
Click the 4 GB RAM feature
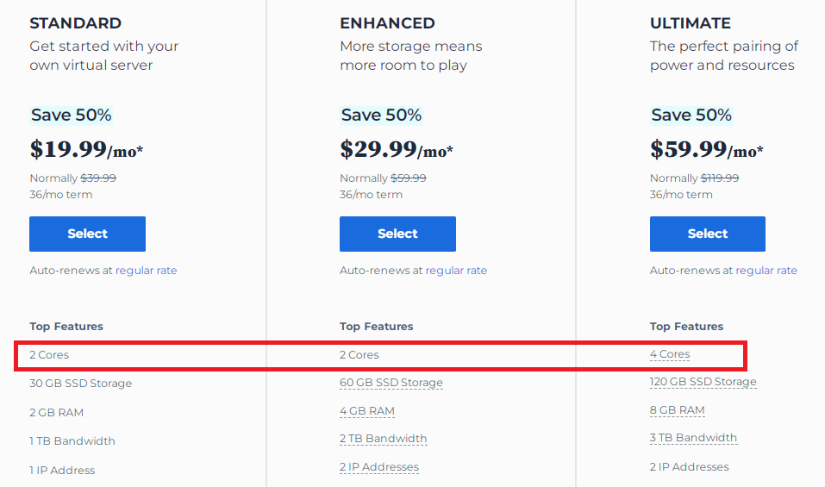pyautogui.click(x=367, y=411)
